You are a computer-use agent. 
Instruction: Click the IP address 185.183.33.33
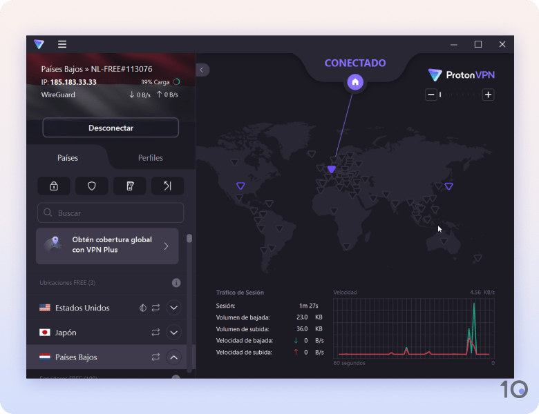tap(73, 82)
